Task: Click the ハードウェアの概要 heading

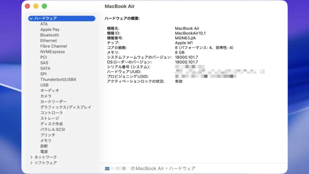Action: click(122, 18)
